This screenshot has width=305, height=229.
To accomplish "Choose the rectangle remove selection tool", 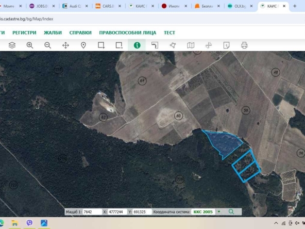I will pos(119,45).
